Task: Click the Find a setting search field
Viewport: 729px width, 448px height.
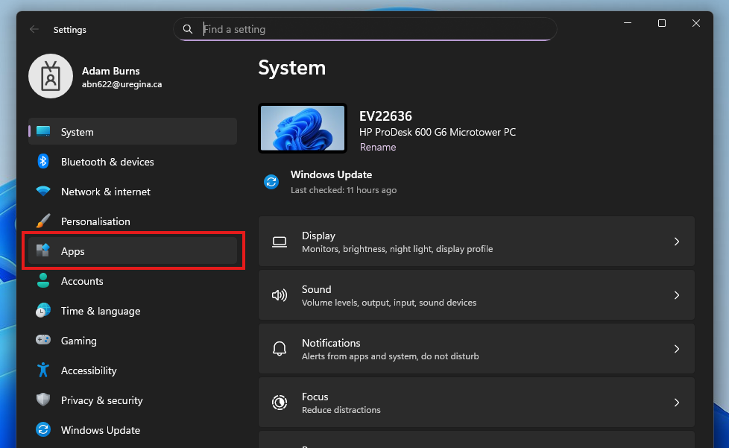Action: [365, 29]
